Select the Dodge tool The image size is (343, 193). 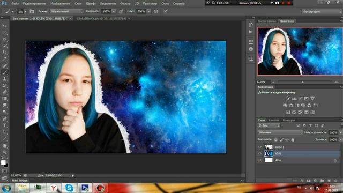4,112
